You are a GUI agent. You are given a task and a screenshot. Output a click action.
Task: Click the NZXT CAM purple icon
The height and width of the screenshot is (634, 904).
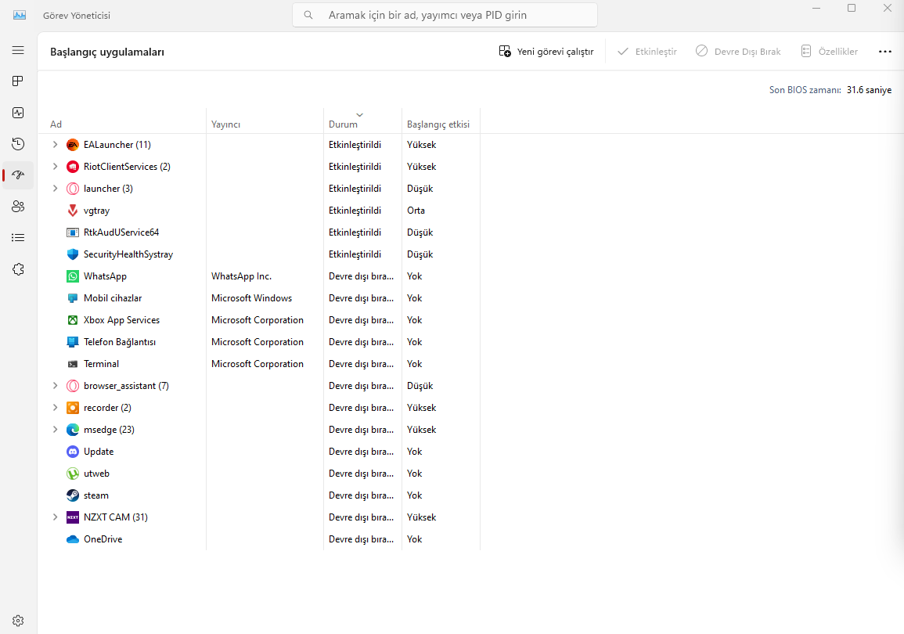pyautogui.click(x=73, y=517)
